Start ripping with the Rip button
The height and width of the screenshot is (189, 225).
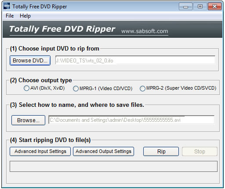(x=161, y=151)
